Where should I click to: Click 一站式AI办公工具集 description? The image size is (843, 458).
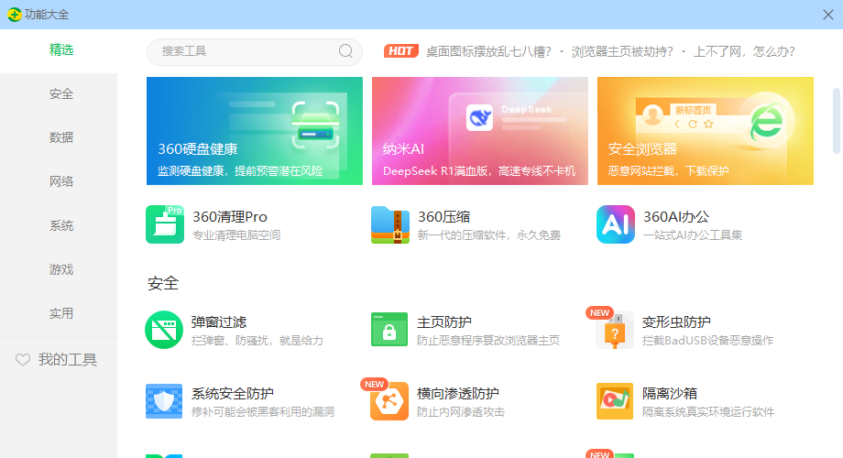click(x=693, y=235)
